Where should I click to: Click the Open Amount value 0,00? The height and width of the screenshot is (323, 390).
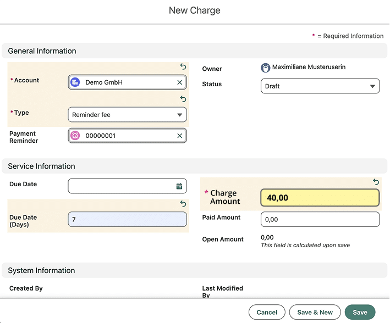click(267, 237)
